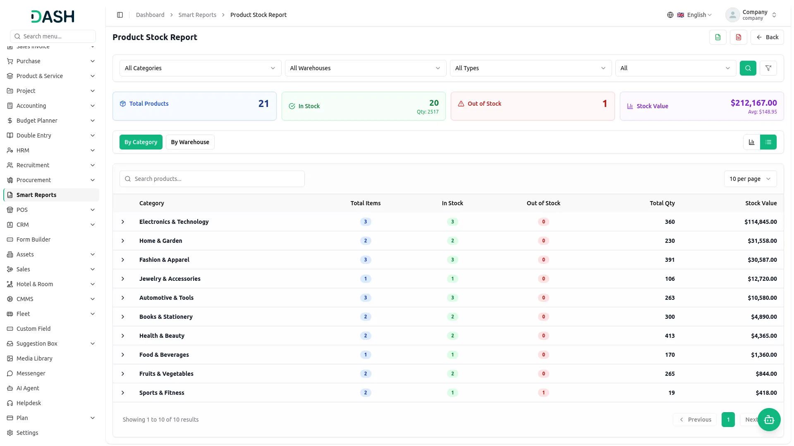Open the Procurement menu item
The image size is (794, 446).
pyautogui.click(x=51, y=180)
